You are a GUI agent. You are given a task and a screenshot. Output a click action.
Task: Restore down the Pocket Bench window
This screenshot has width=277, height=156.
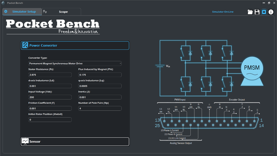(269, 3)
